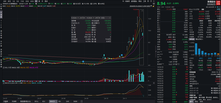Open K线图 in left sidebar
The width and height of the screenshot is (221, 103).
(x=1, y=15)
